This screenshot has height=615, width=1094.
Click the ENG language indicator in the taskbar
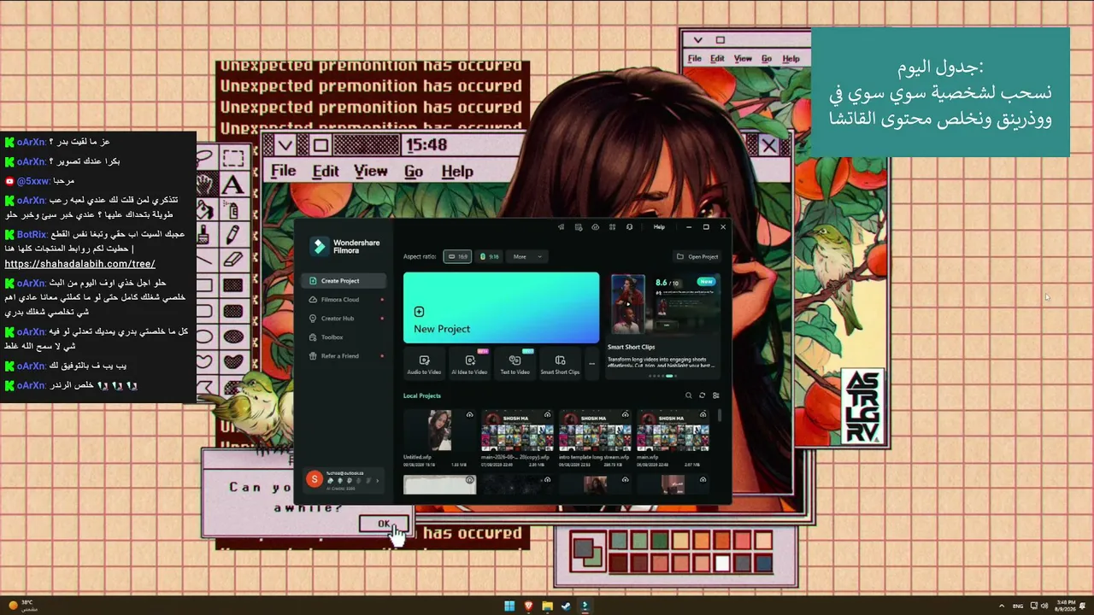tap(1018, 606)
